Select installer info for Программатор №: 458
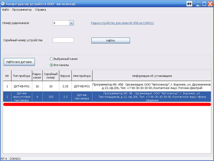This screenshot has height=161, width=214. [x=152, y=86]
